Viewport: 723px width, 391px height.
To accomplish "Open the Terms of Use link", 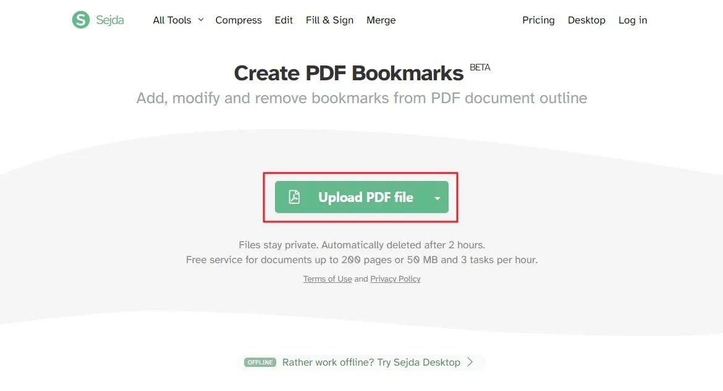I will [x=327, y=279].
